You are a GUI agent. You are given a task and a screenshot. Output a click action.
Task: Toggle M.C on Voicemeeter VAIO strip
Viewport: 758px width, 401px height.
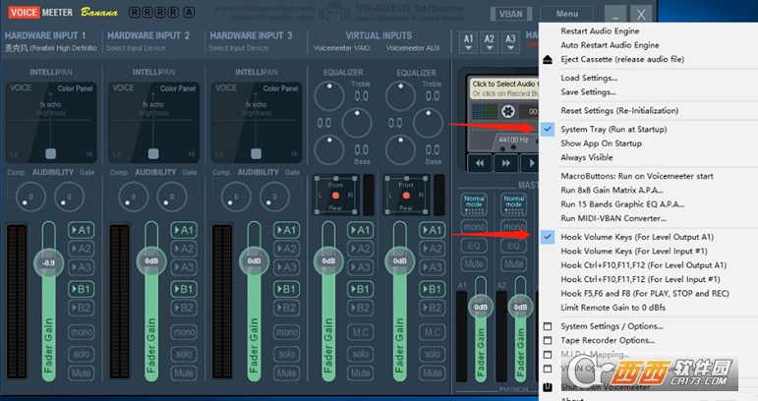coord(360,332)
